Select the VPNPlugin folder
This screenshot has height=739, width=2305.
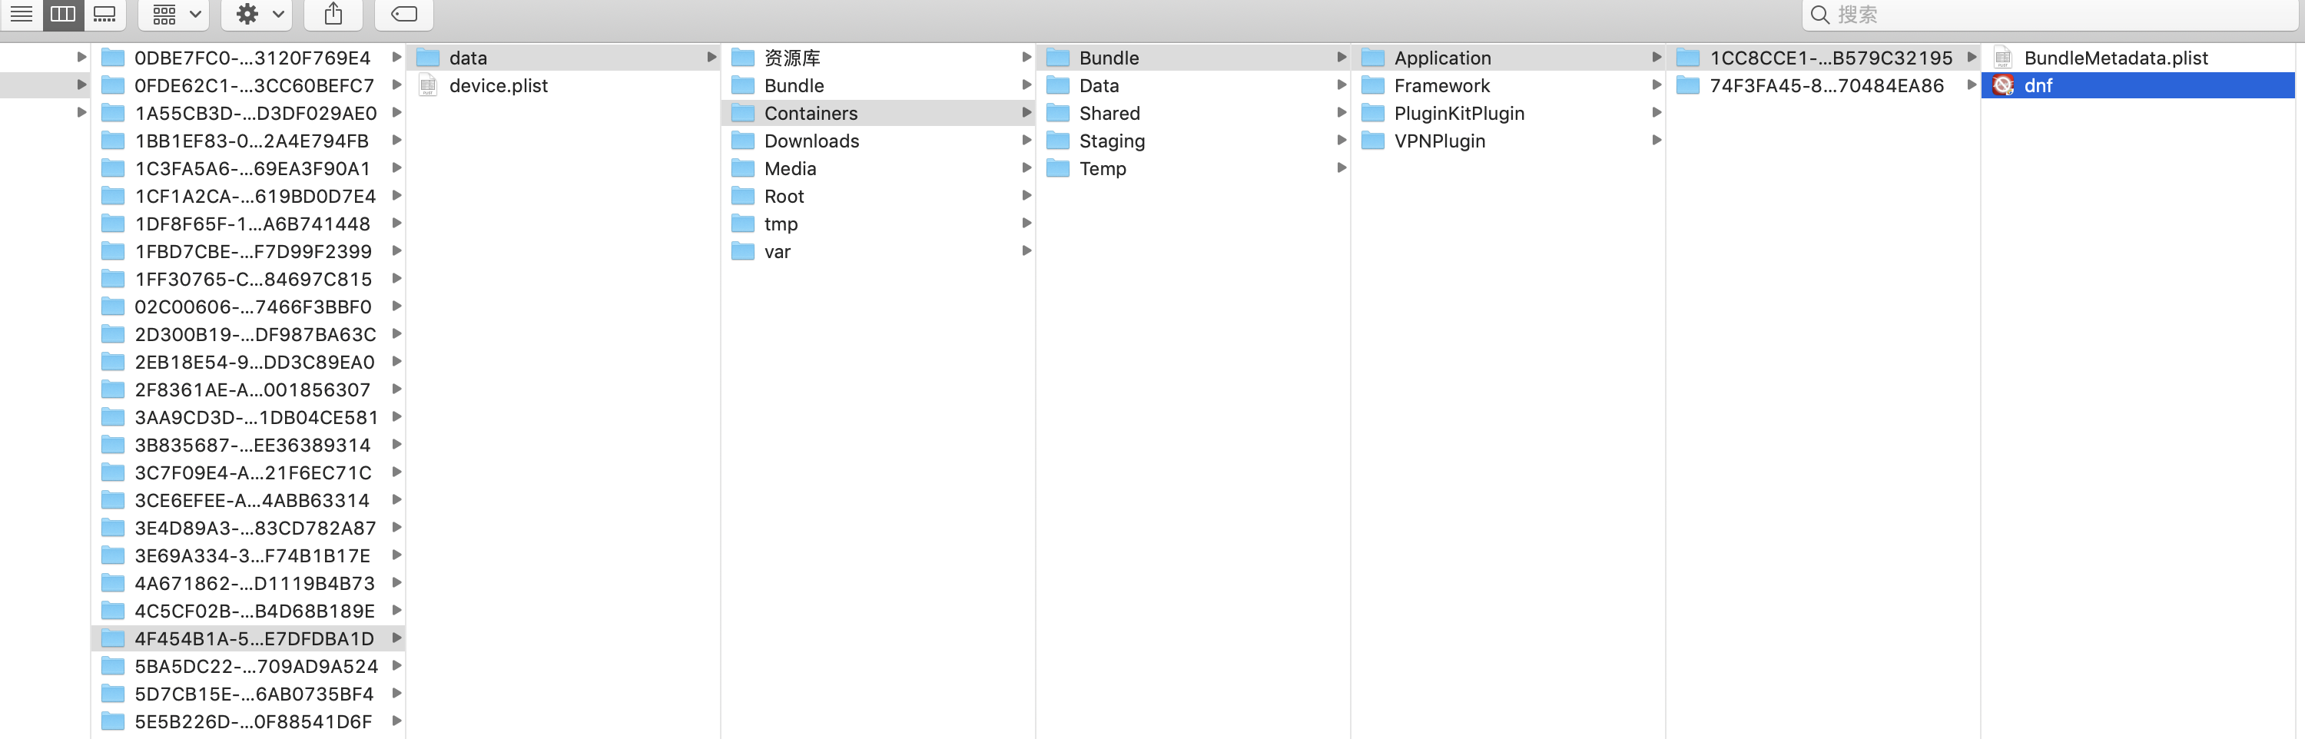[1439, 141]
